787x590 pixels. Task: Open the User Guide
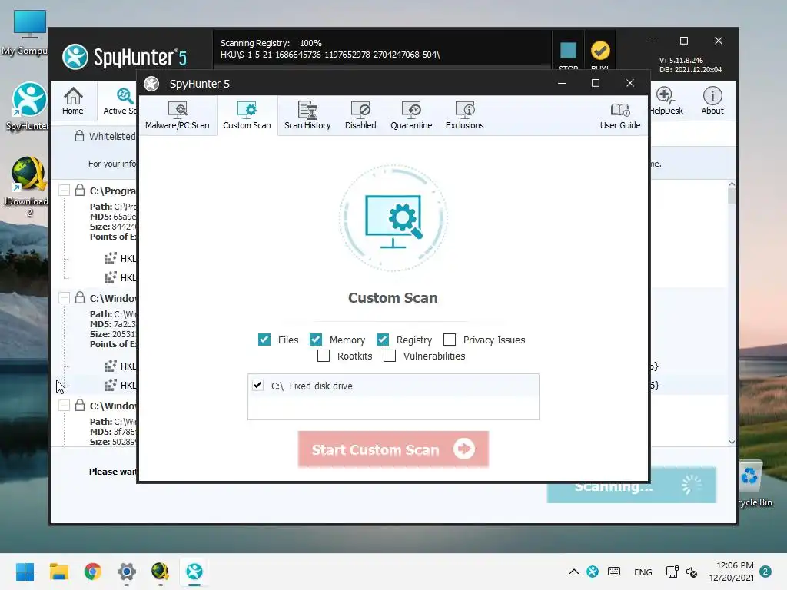pyautogui.click(x=620, y=115)
